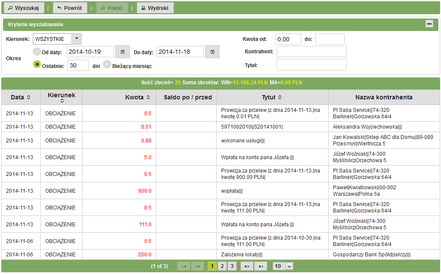This screenshot has width=441, height=274.
Task: Select the Ostatnie dni radio button
Action: pos(37,65)
